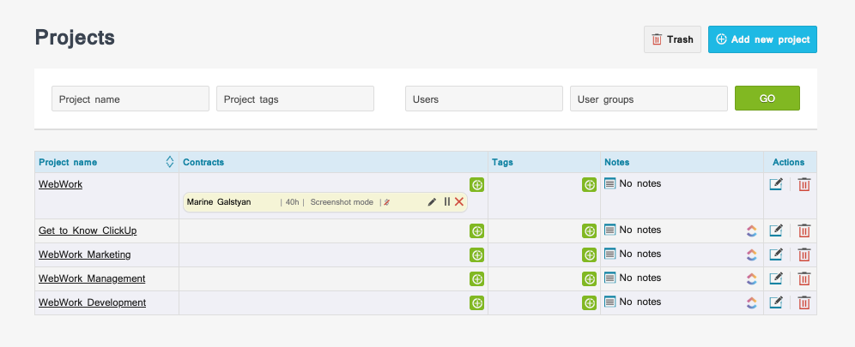Click the Projects page heading
This screenshot has width=855, height=347.
click(75, 38)
